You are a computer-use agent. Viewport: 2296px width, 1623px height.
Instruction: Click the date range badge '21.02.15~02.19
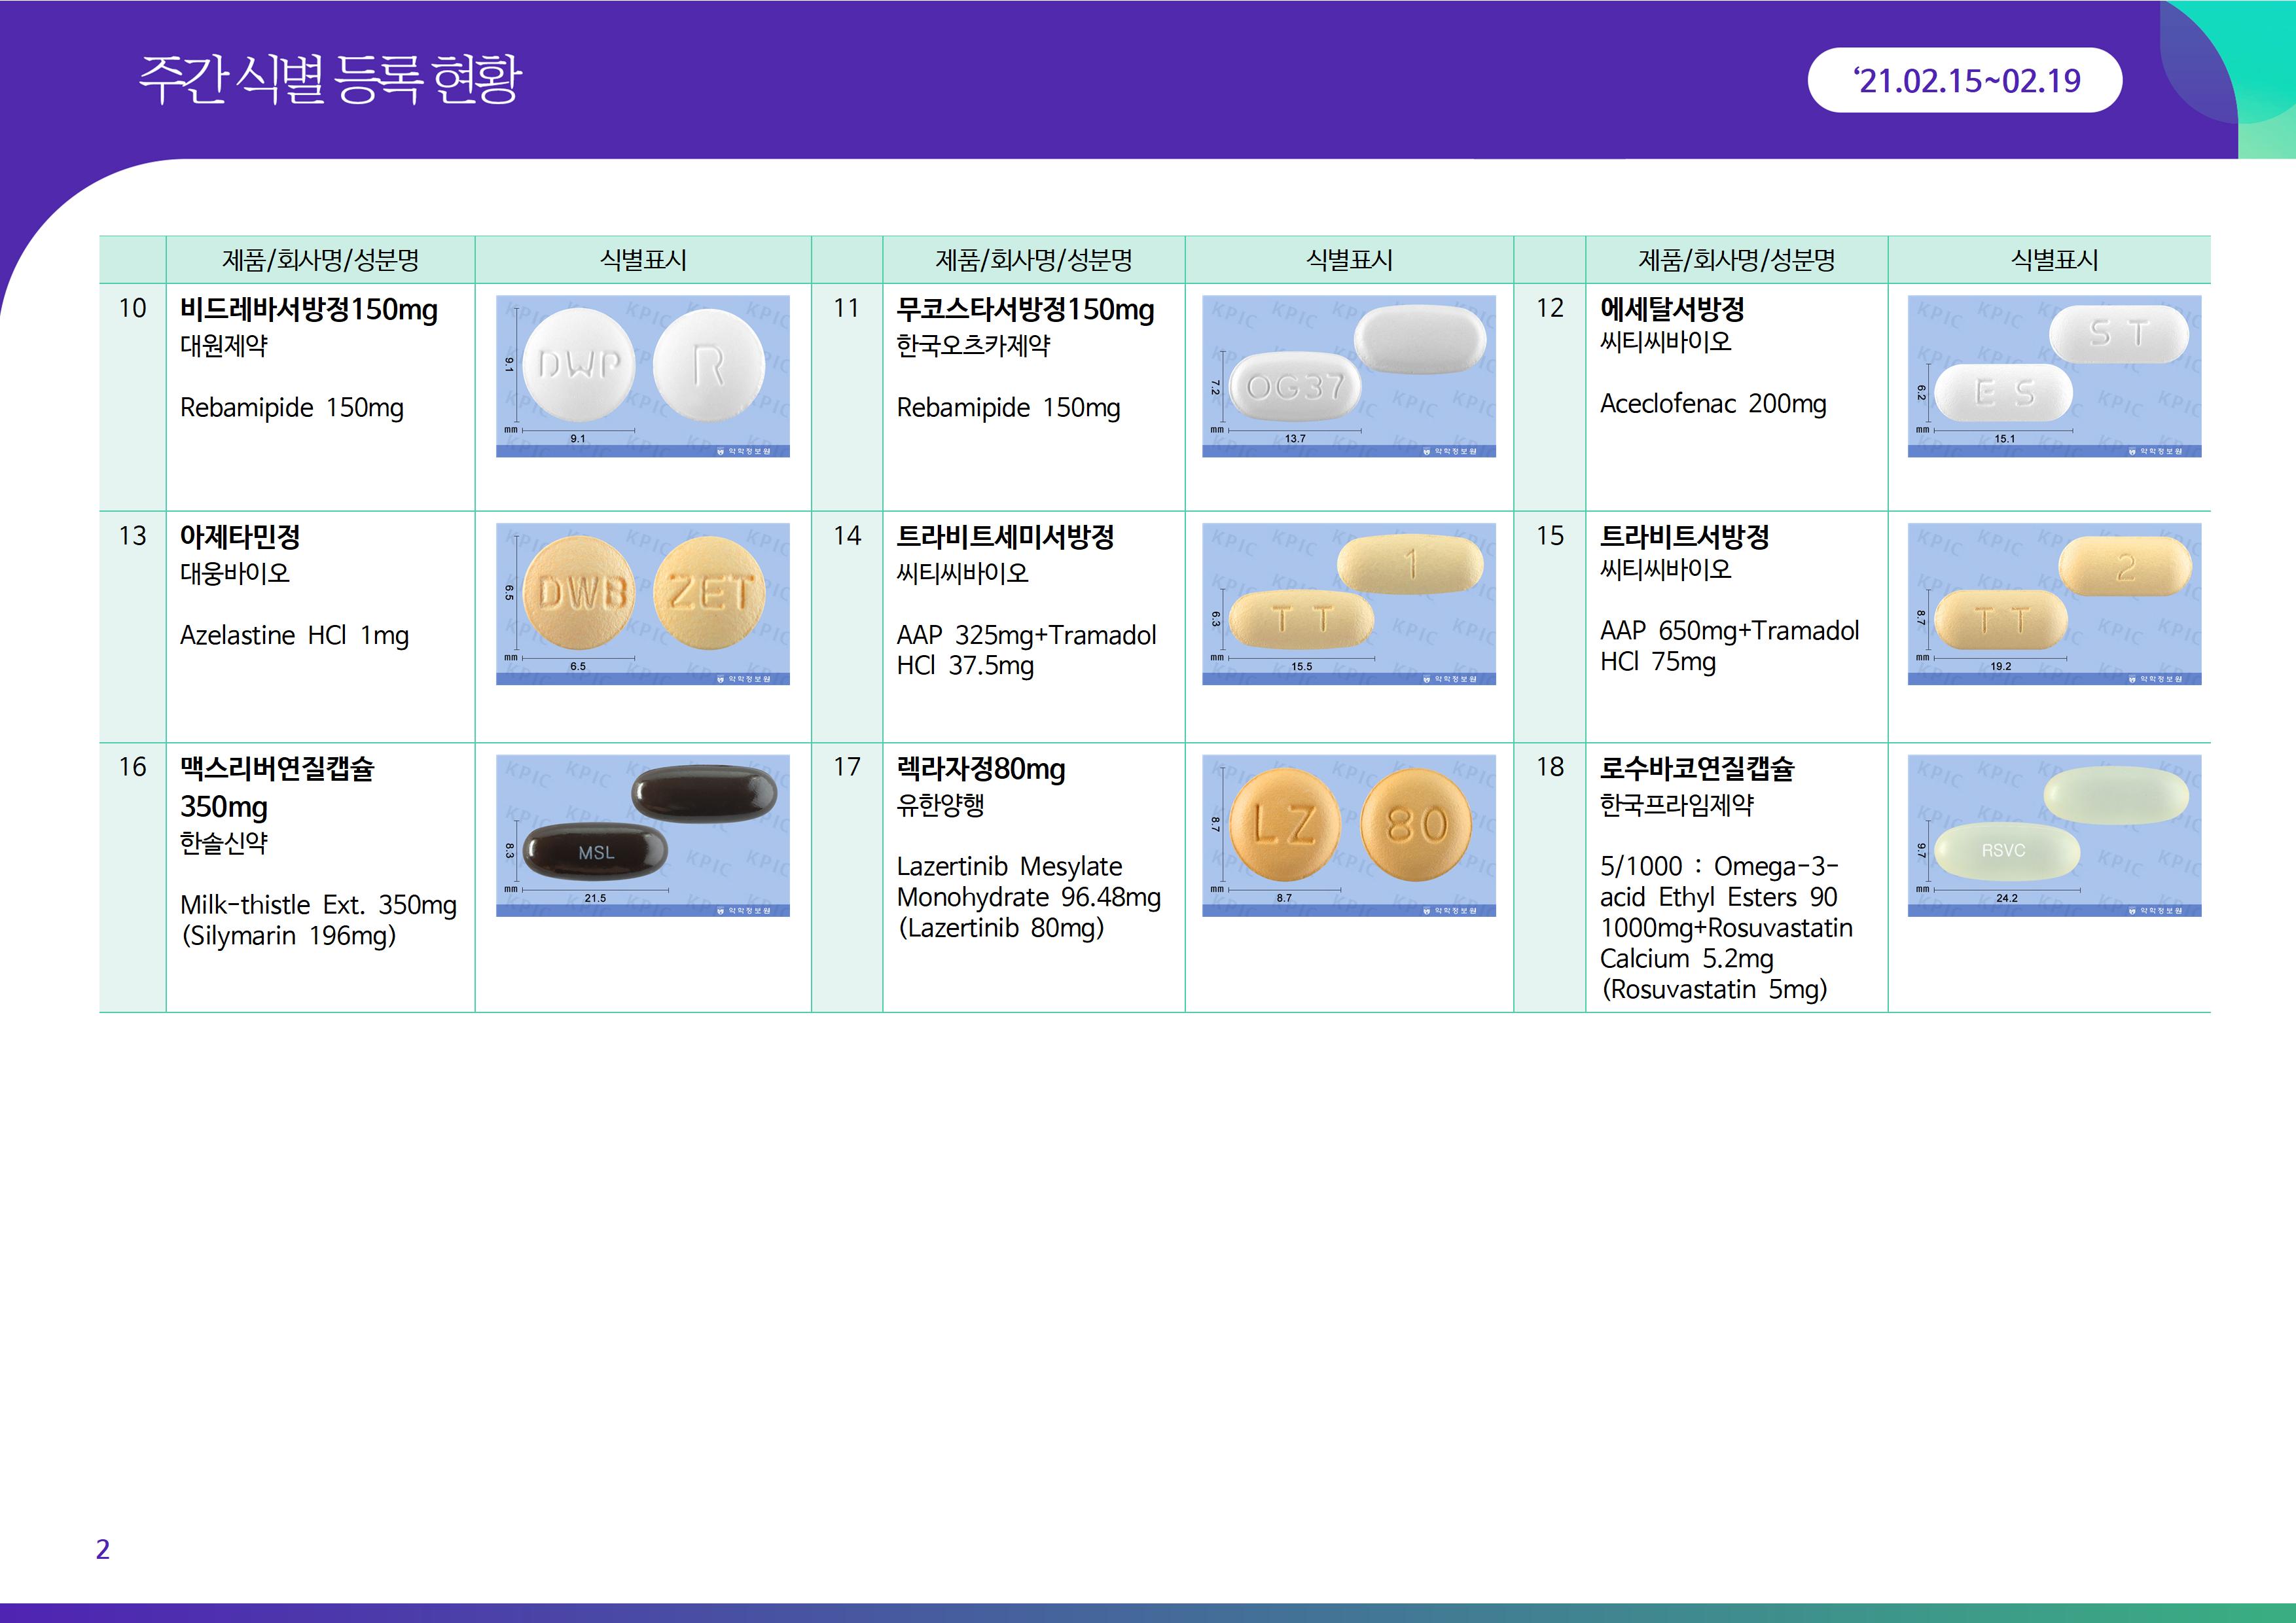(x=1964, y=80)
